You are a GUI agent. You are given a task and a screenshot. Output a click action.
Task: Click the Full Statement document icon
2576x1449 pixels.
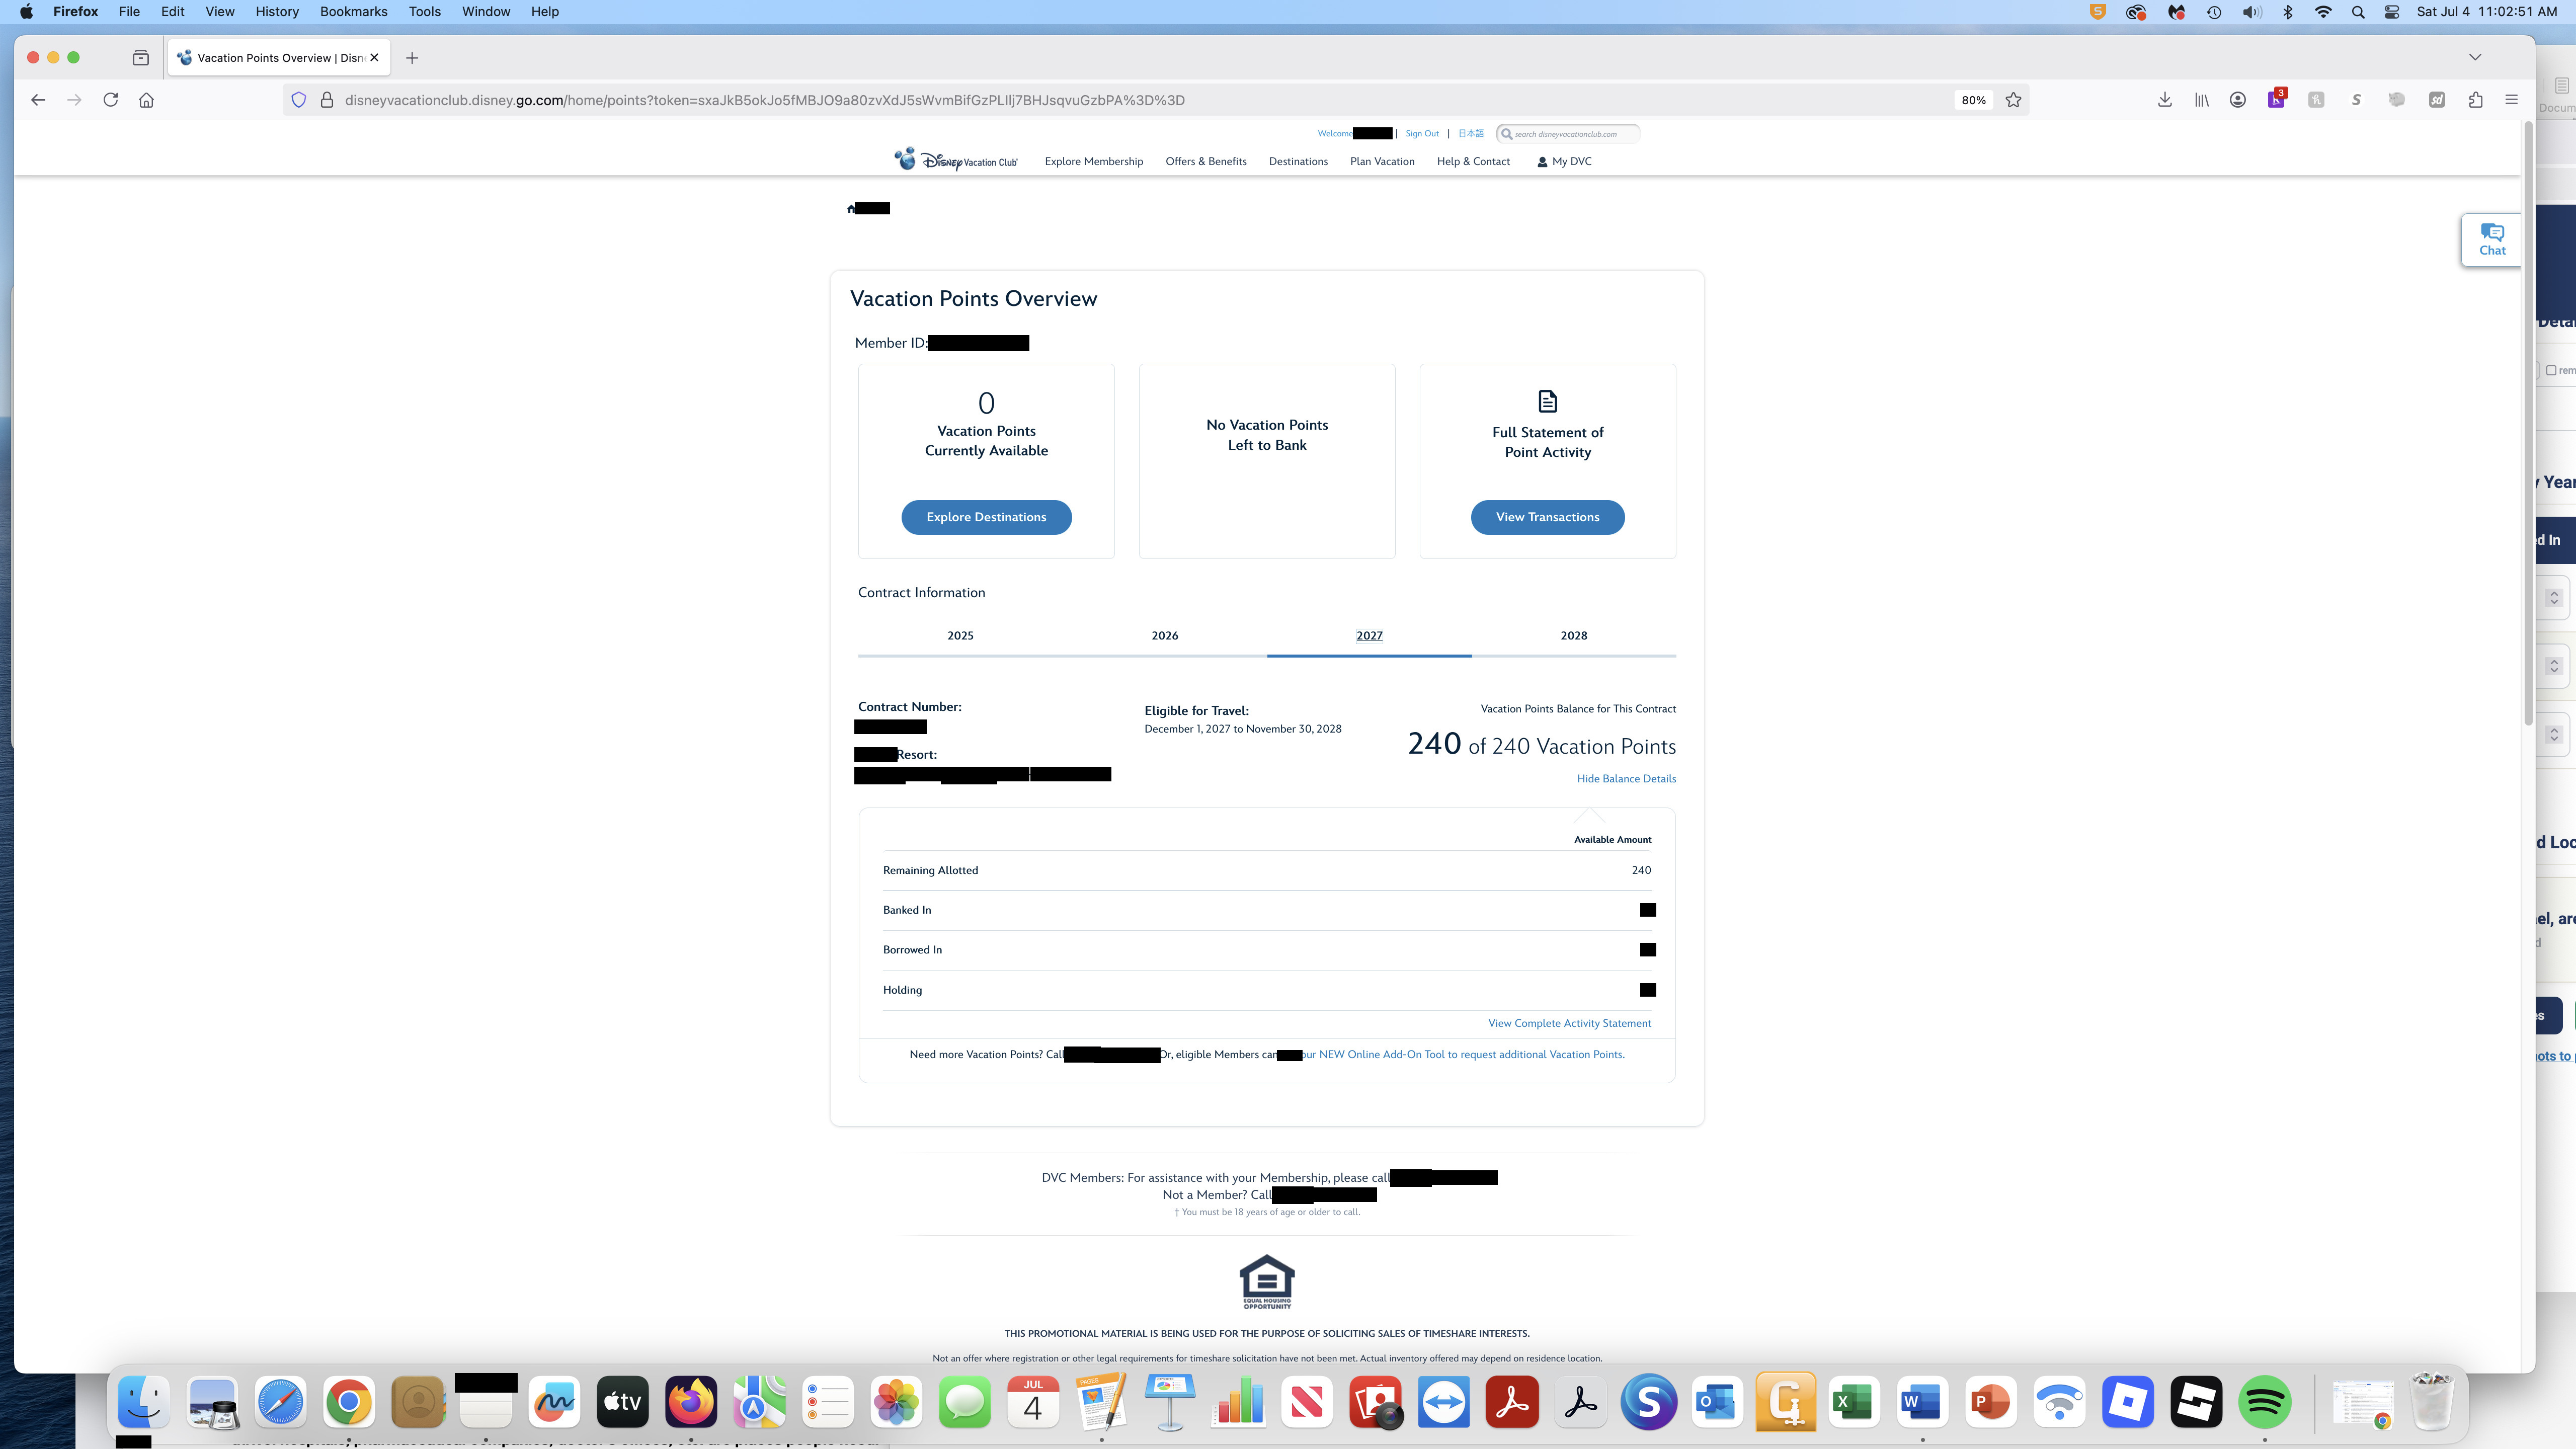click(1547, 401)
